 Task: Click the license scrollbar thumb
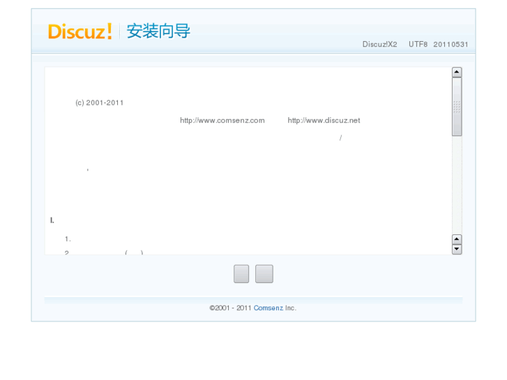(x=457, y=107)
